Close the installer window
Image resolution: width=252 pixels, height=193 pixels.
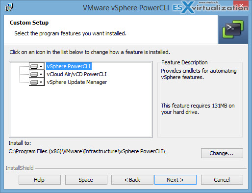(x=241, y=6)
